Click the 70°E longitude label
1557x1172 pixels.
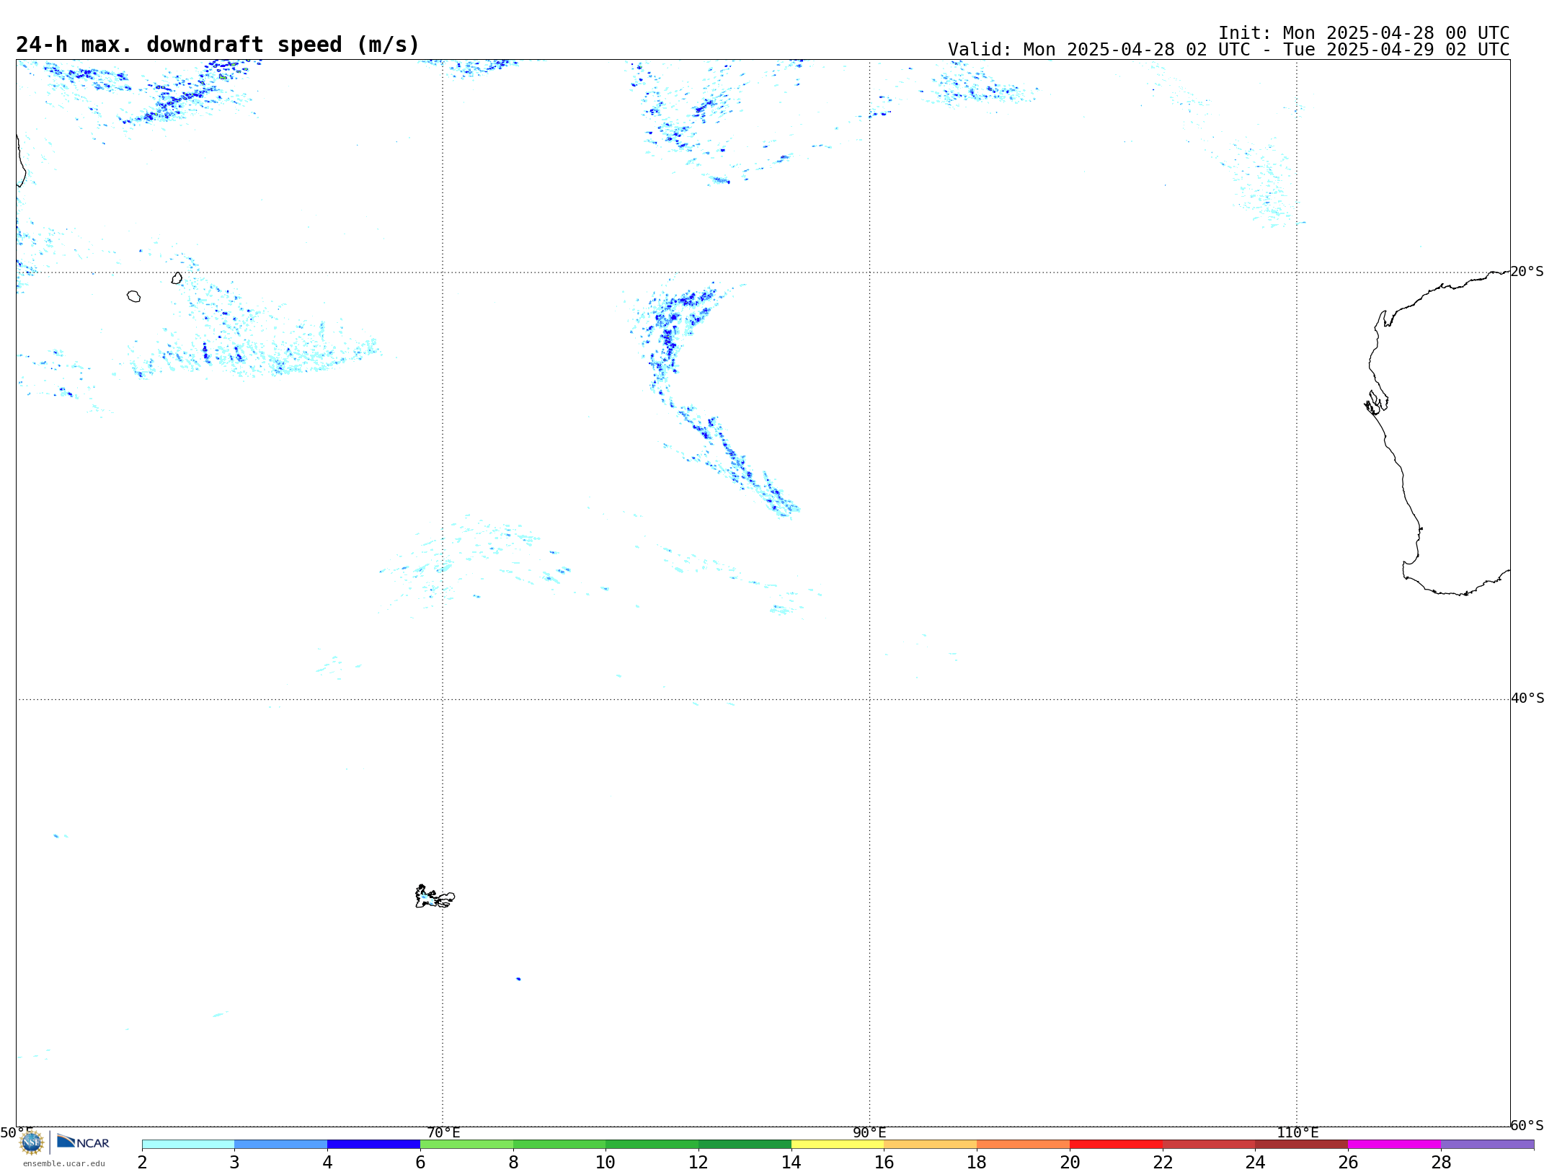tap(443, 1132)
